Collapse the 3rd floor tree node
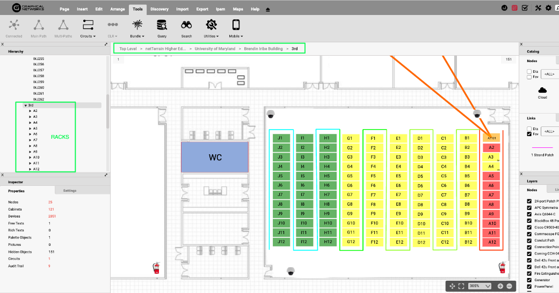559x293 pixels. point(25,106)
